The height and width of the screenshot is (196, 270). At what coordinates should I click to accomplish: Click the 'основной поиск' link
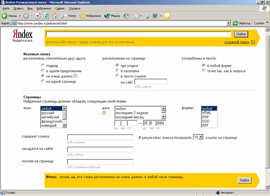(236, 42)
